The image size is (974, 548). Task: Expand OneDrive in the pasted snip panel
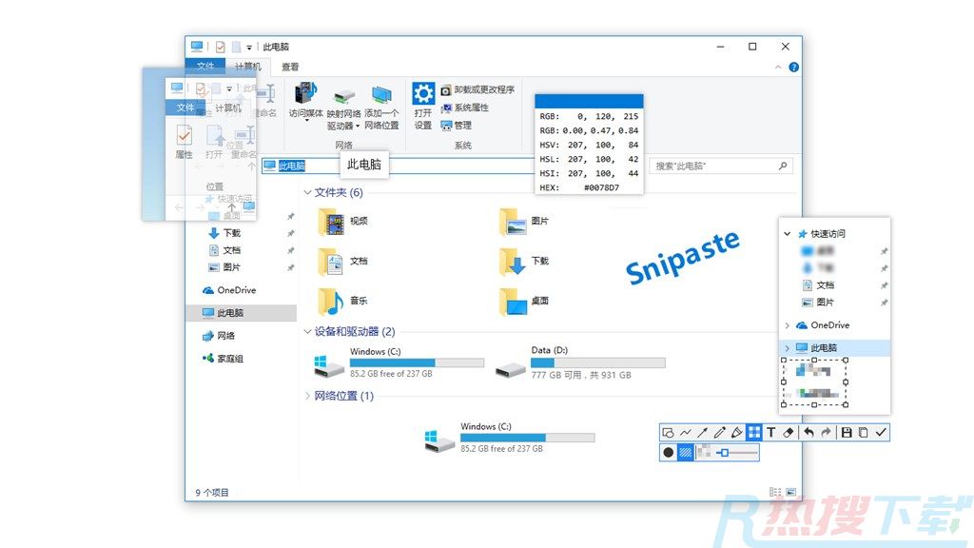(x=787, y=325)
